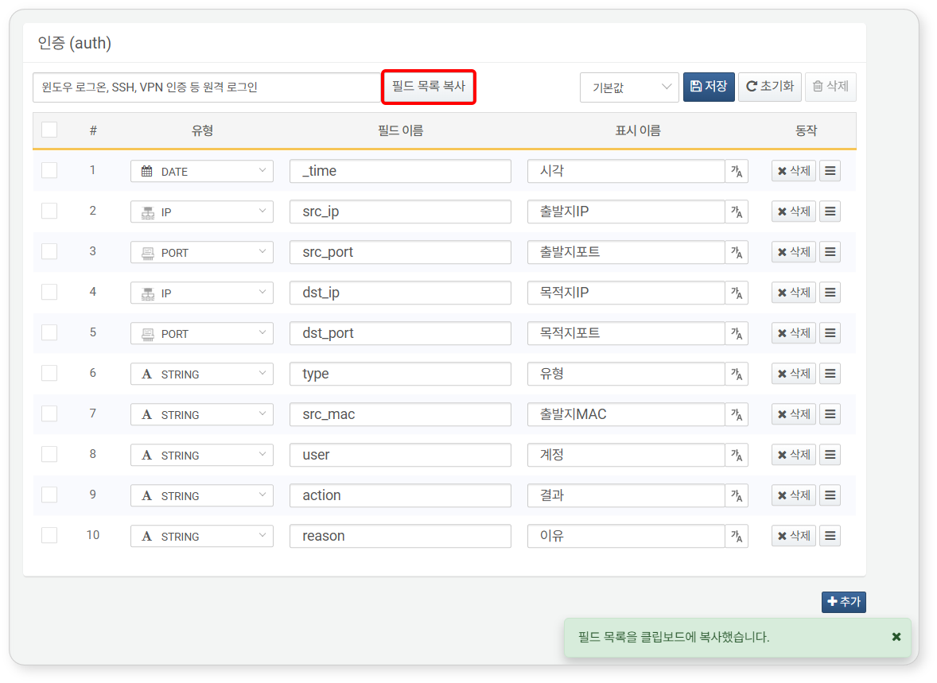The image size is (937, 683).
Task: Click reorder handle for action row
Action: 830,495
